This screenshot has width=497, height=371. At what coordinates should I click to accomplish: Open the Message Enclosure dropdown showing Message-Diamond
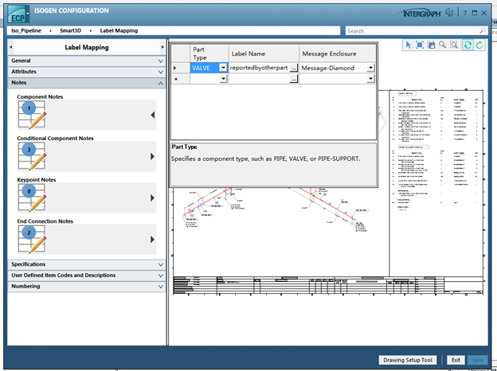pyautogui.click(x=370, y=68)
